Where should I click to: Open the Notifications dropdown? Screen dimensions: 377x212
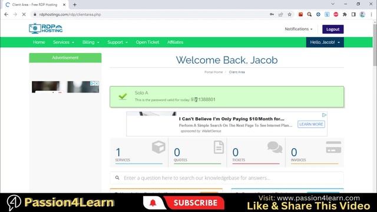coord(299,29)
